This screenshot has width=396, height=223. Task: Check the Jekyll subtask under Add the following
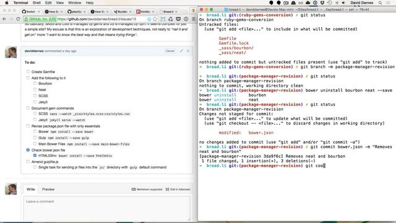click(35, 102)
